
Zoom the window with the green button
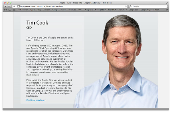point(10,3)
